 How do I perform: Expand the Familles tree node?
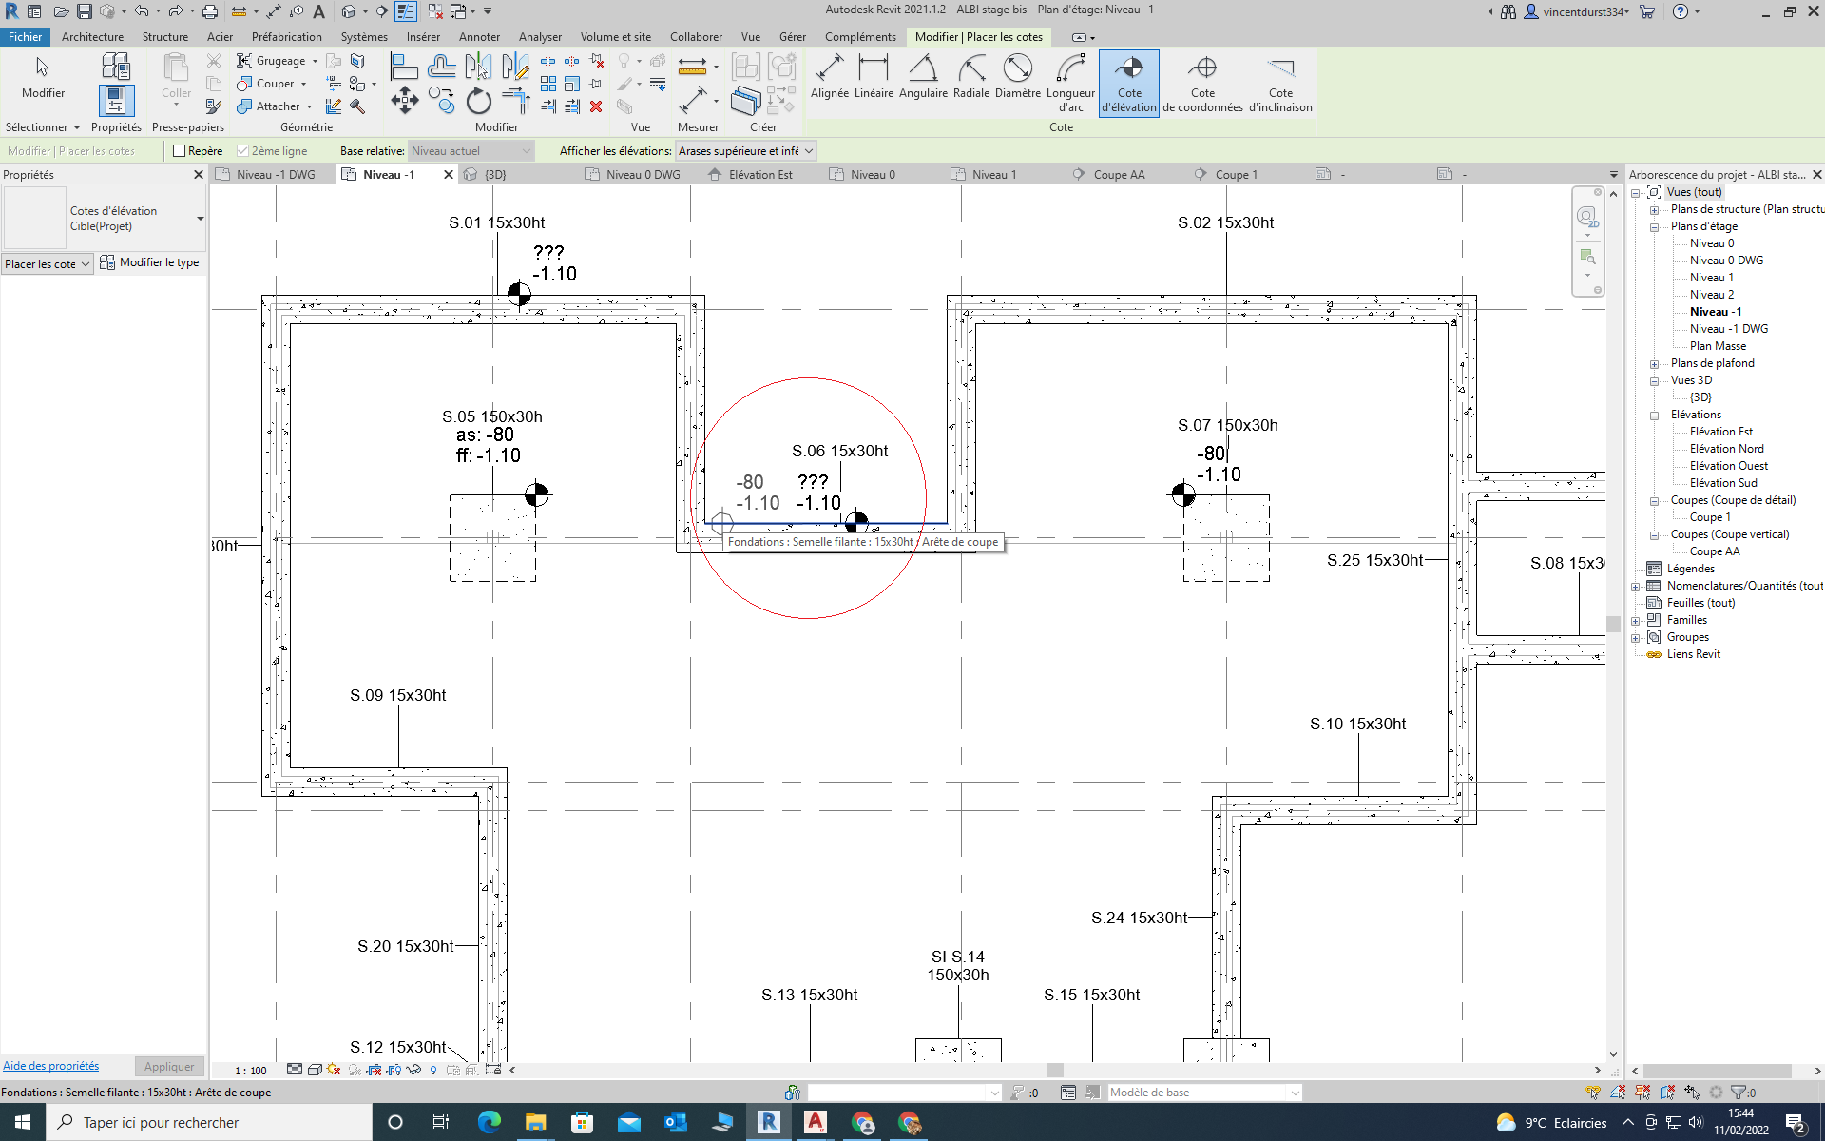pos(1636,621)
